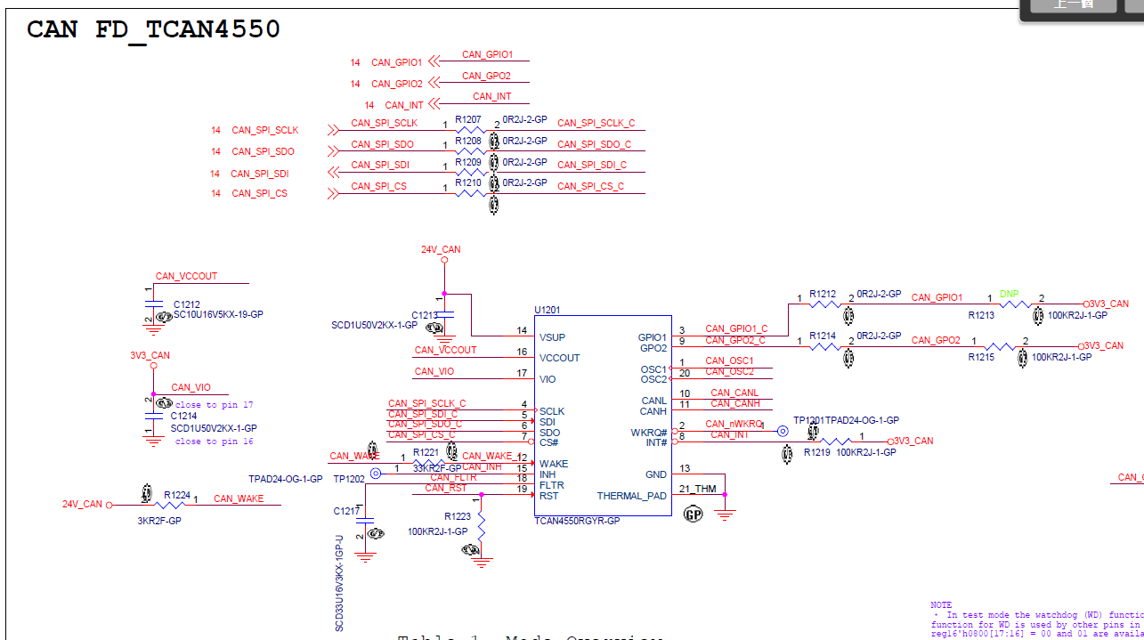Select the CAN_CANL net label

[734, 393]
